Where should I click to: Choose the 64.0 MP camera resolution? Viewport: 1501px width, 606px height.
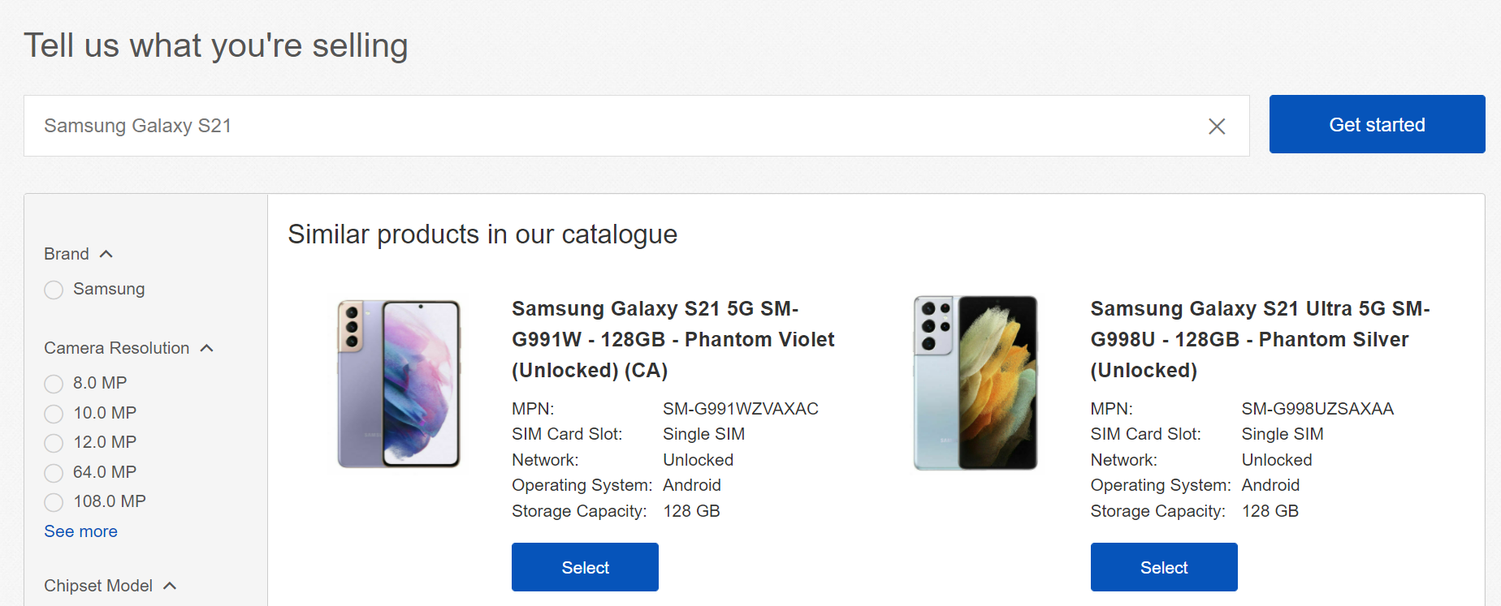click(54, 473)
